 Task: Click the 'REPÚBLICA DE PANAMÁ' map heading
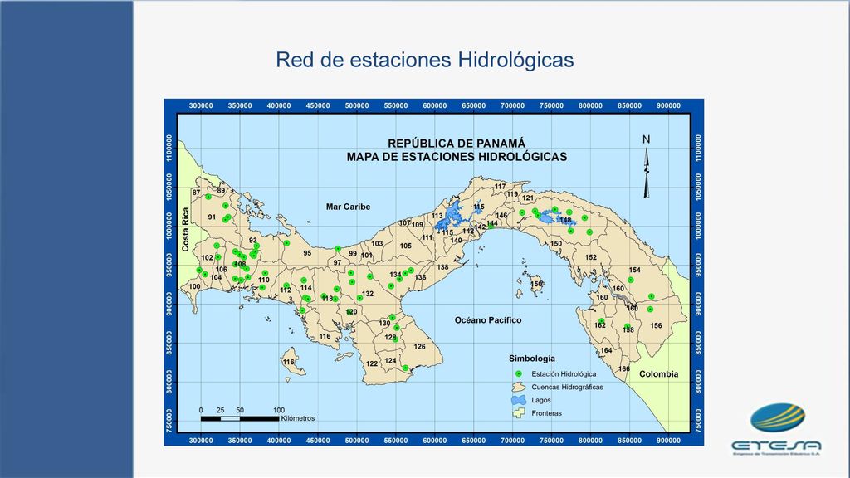[x=457, y=144]
